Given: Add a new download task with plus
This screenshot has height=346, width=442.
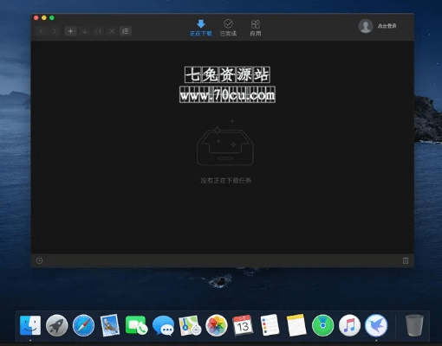Looking at the screenshot, I should click(71, 31).
